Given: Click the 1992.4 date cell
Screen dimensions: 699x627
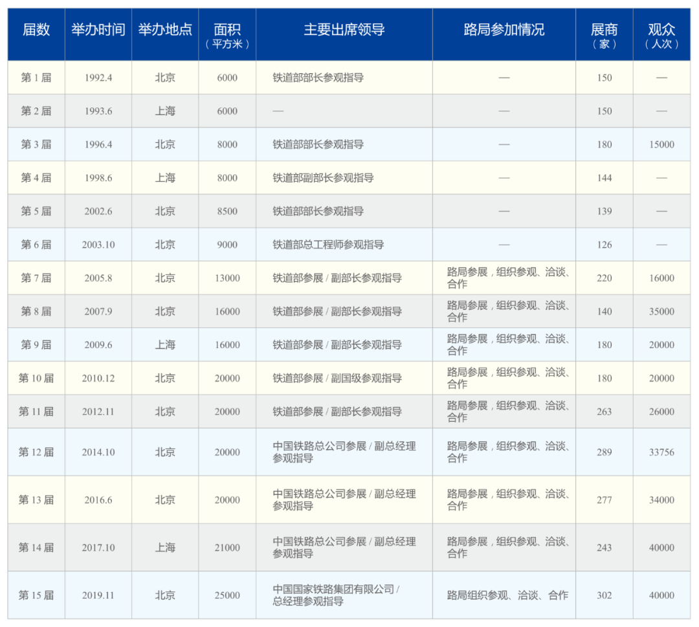Looking at the screenshot, I should [x=98, y=77].
